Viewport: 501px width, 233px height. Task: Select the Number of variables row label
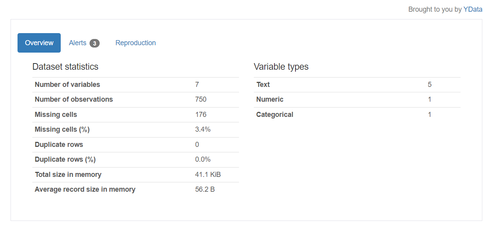(67, 85)
